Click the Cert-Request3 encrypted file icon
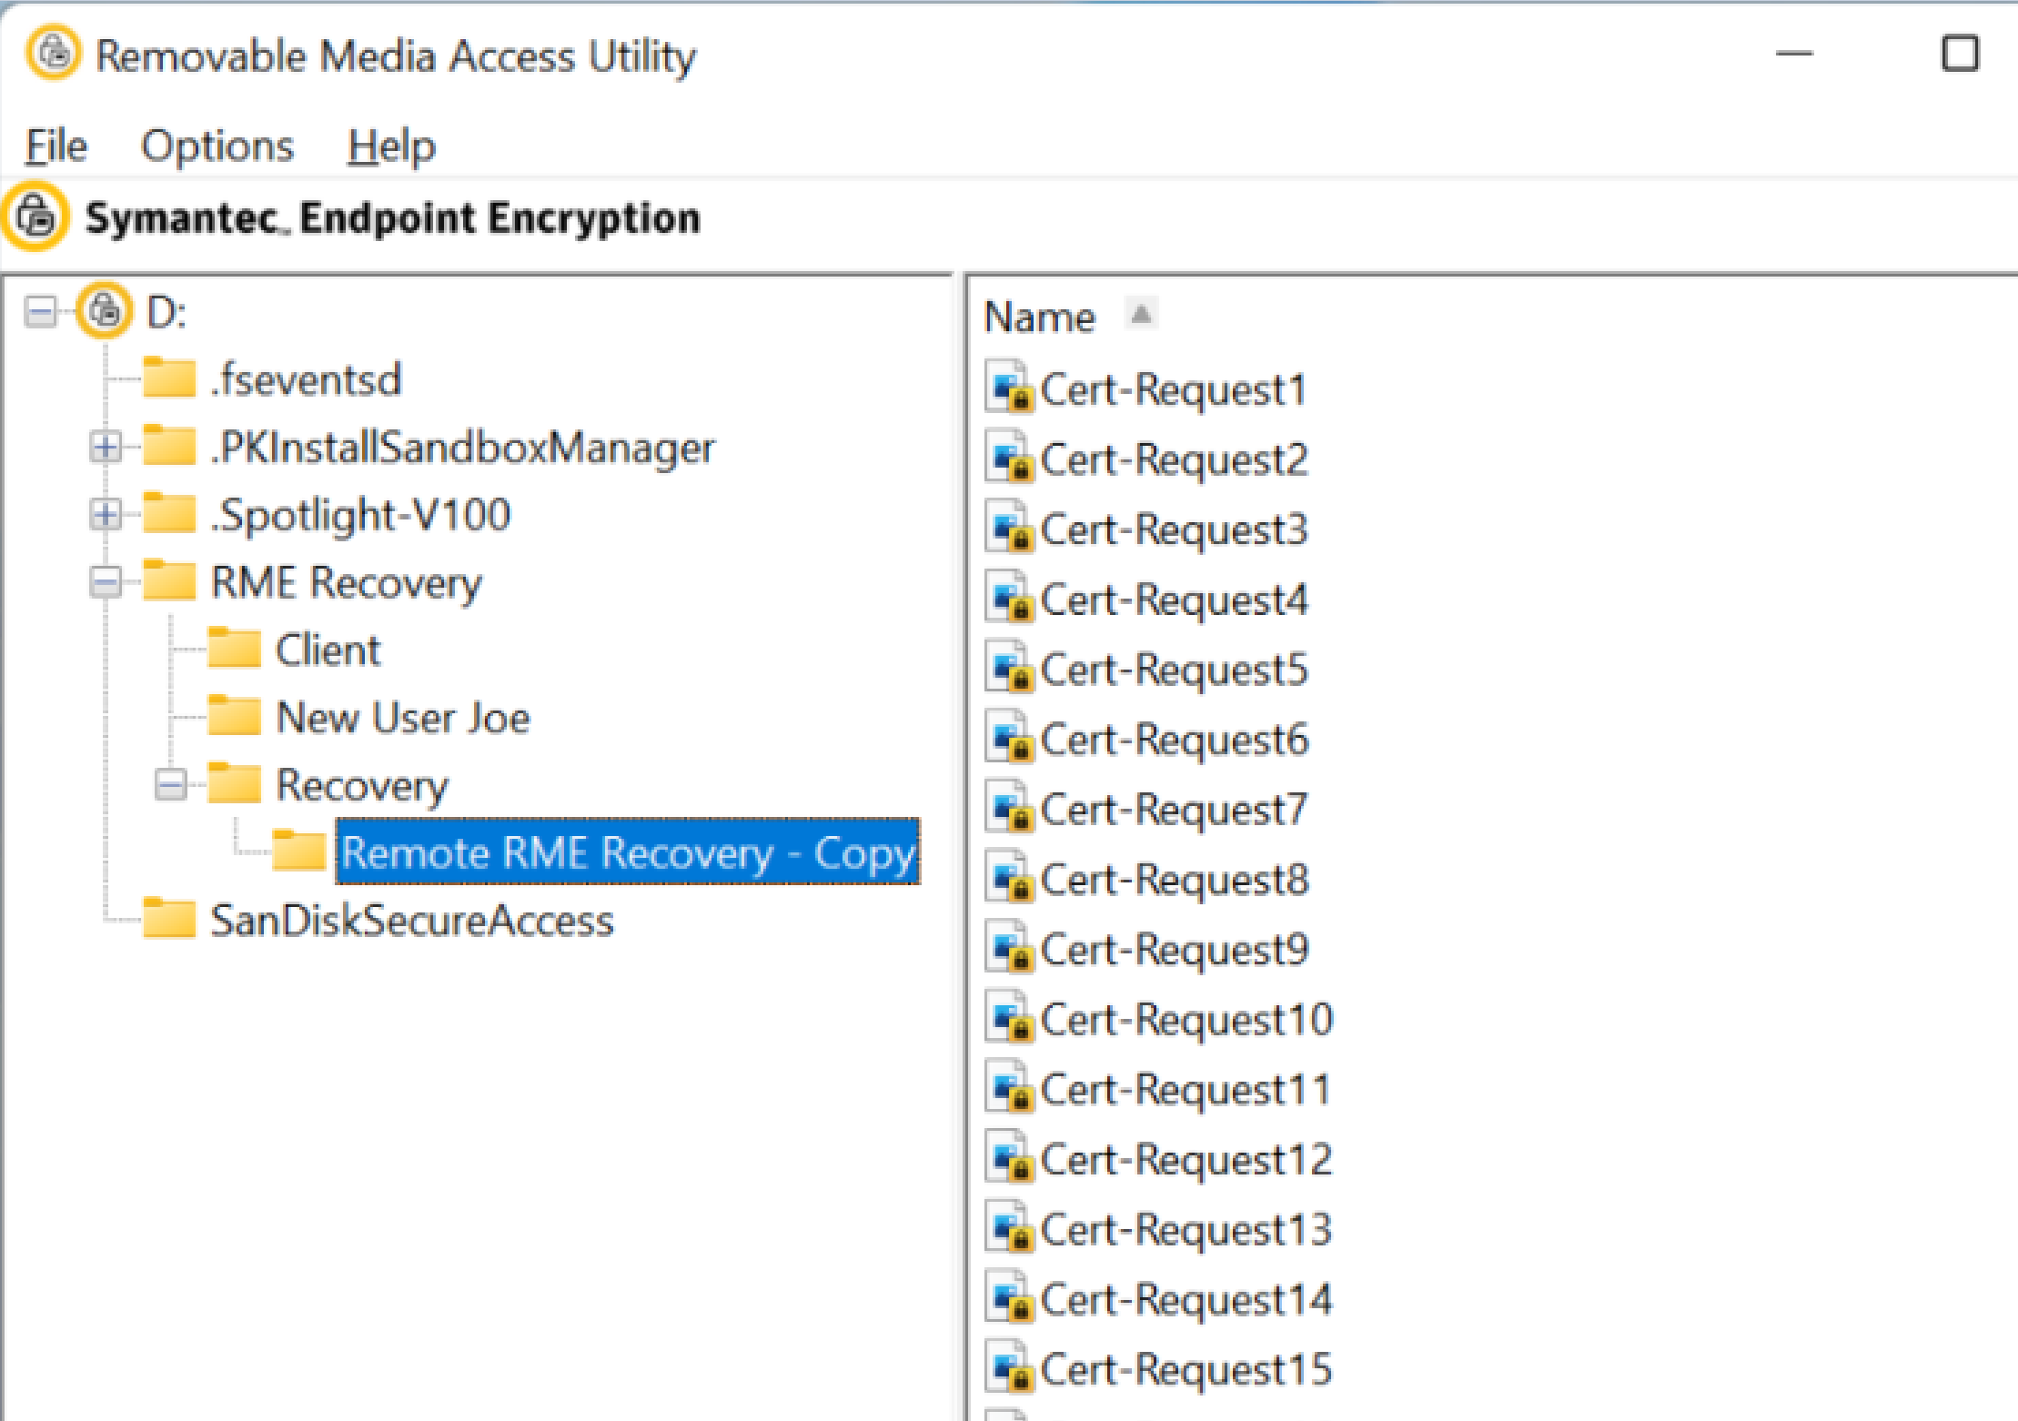Viewport: 2018px width, 1421px height. tap(1009, 527)
